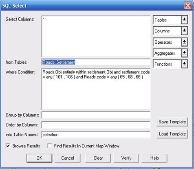Click the from Tables input field
This screenshot has width=194, height=169.
96,62
